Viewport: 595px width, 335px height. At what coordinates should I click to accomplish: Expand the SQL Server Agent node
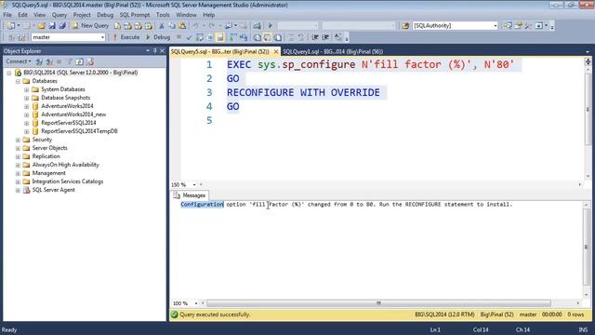click(x=18, y=190)
